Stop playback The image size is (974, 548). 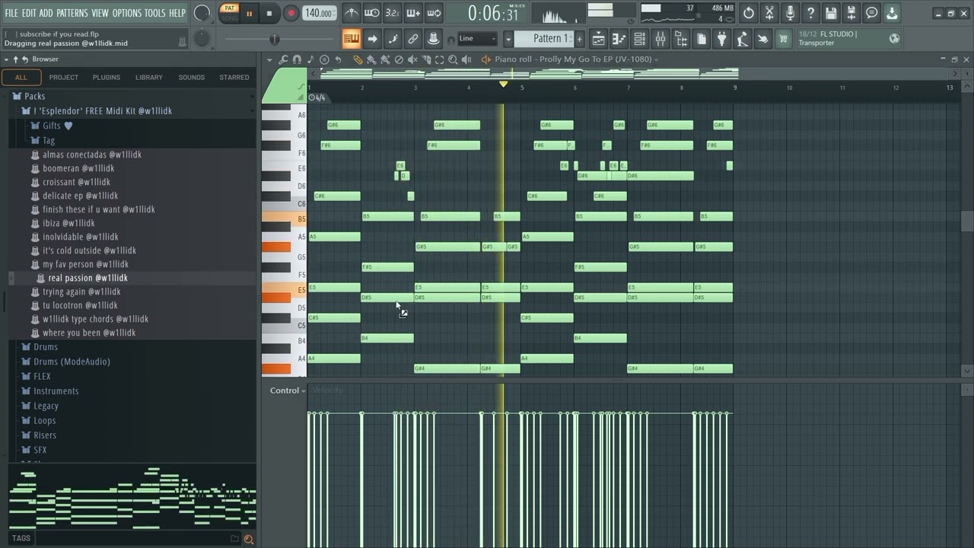(269, 13)
